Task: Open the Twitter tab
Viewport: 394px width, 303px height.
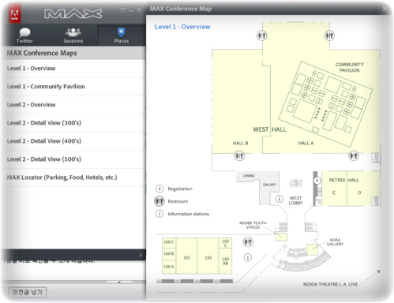Action: click(24, 36)
